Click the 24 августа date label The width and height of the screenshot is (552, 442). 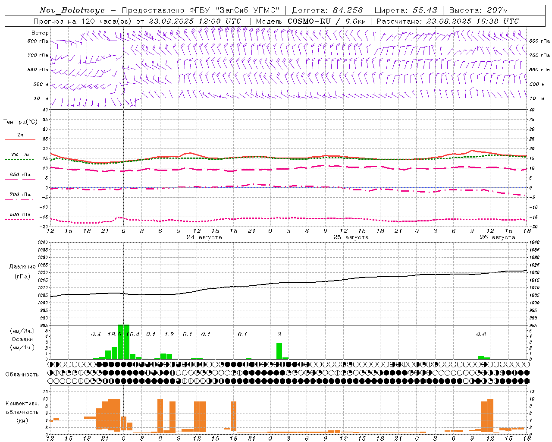(x=204, y=237)
